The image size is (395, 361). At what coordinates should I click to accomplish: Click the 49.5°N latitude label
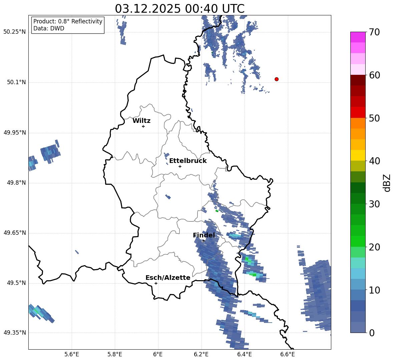tap(17, 283)
